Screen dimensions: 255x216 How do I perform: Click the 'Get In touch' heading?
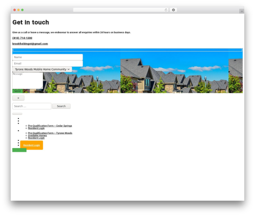coord(31,22)
